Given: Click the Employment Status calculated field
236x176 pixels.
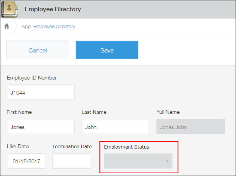Looking at the screenshot, I should [138, 161].
